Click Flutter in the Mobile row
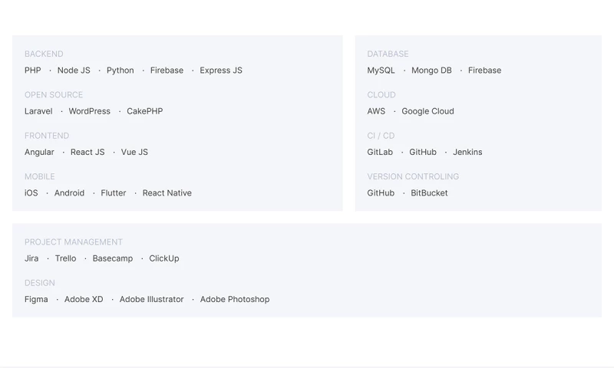The height and width of the screenshot is (368, 614). click(x=113, y=193)
